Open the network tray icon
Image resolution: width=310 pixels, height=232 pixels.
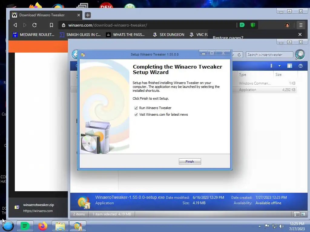274,226
